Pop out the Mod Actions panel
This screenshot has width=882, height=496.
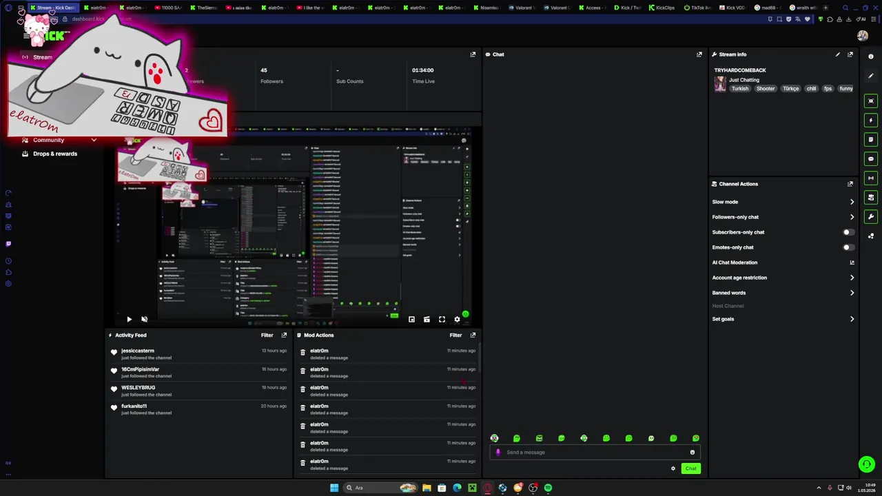point(473,335)
